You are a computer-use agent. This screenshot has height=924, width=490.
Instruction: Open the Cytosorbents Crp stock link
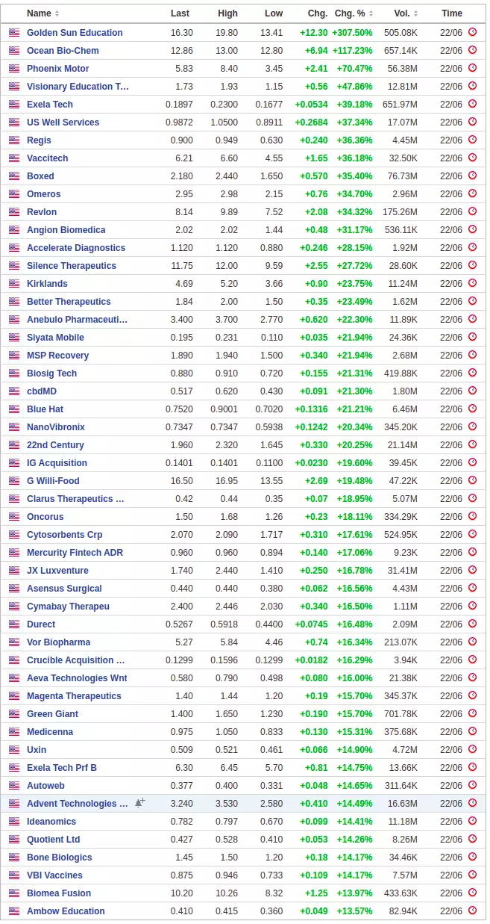click(65, 535)
